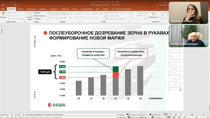This screenshot has width=210, height=118.
Task: Click numbered list icon in paragraph group
Action: pyautogui.click(x=88, y=14)
